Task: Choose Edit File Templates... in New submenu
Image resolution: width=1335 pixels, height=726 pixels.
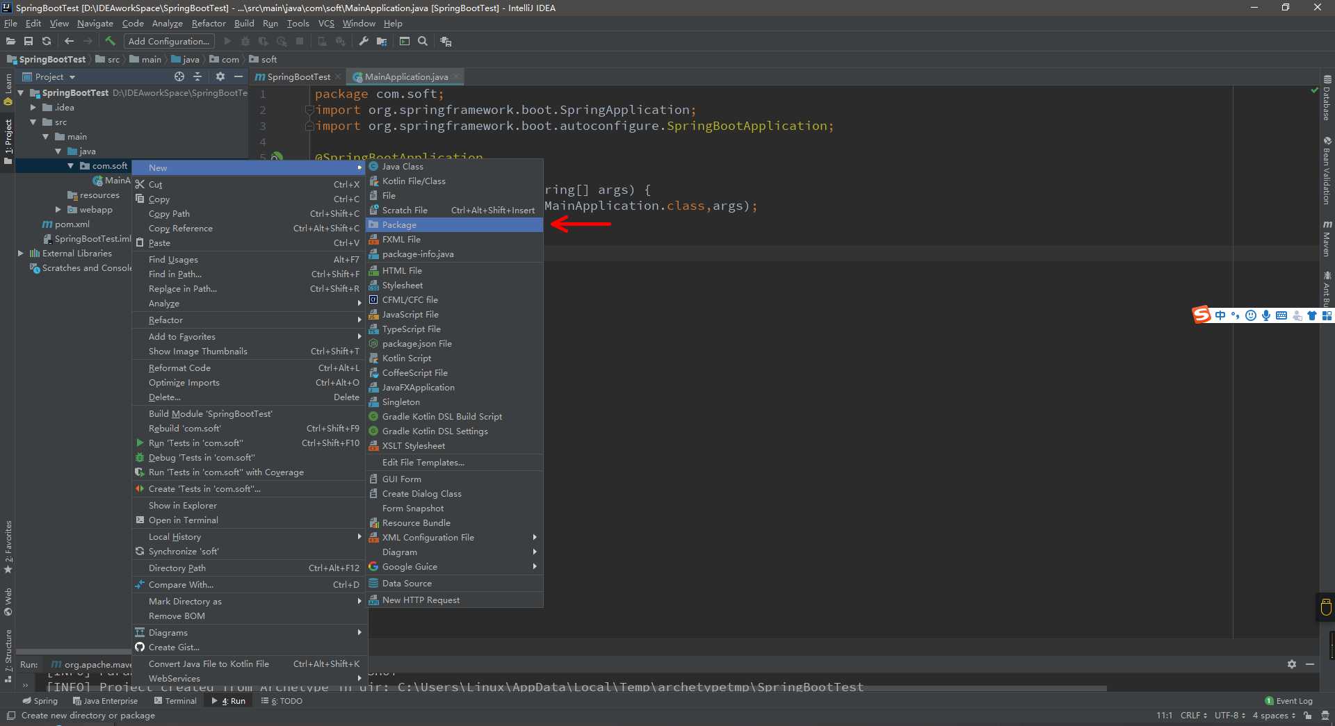Action: tap(455, 462)
